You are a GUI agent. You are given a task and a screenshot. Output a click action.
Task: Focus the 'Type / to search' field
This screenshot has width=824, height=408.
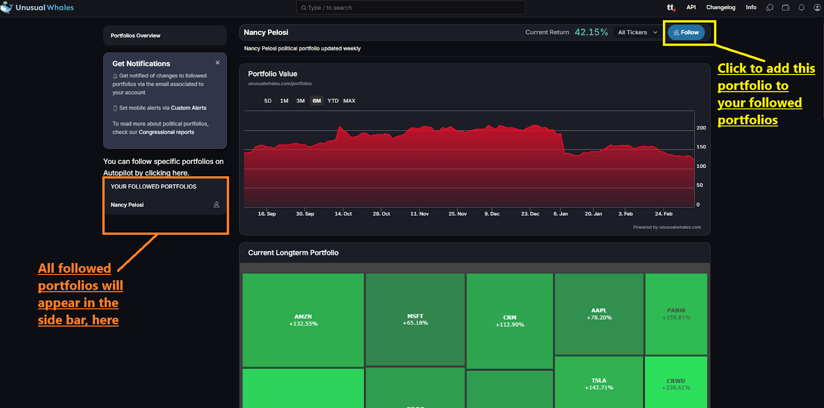410,8
